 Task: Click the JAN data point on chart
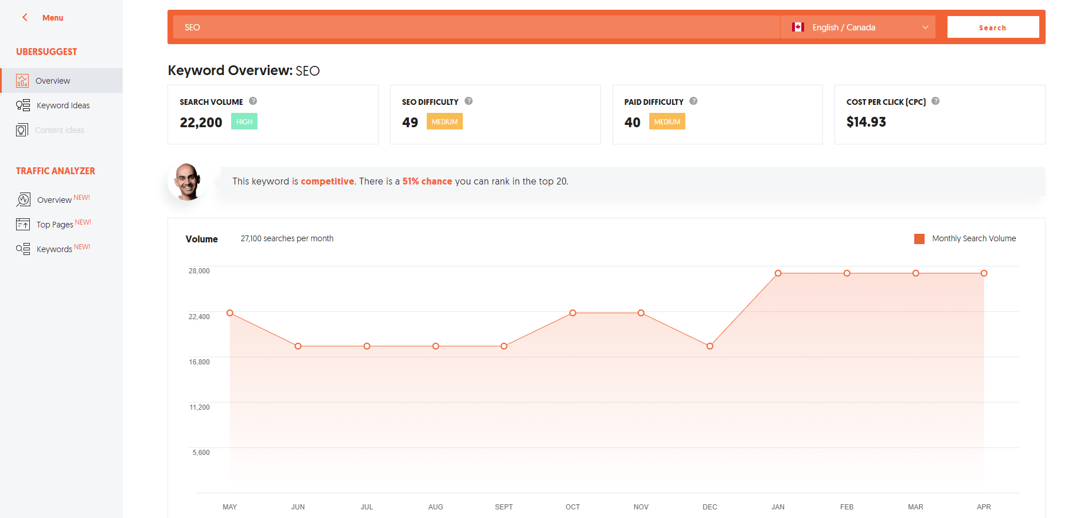tap(778, 273)
